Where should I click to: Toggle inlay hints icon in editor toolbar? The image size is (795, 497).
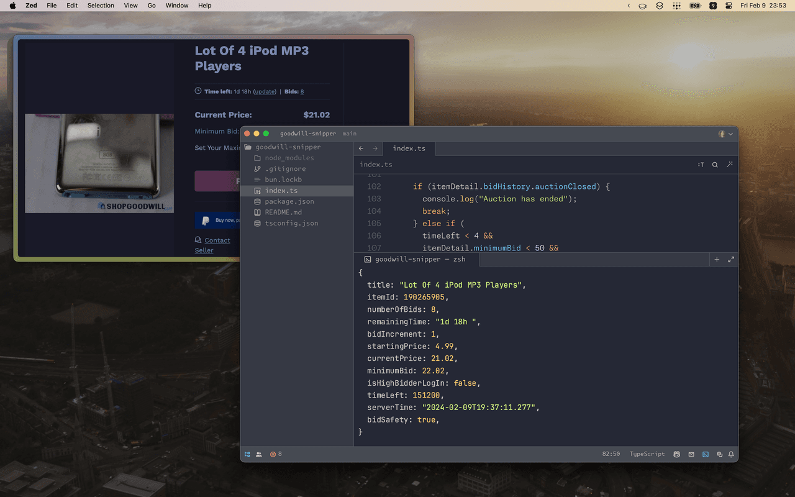(x=701, y=165)
